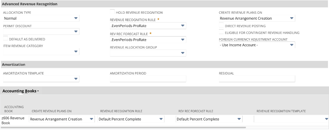
Task: Open the top Create Revenue Plans On dropdown
Action: [x=257, y=18]
